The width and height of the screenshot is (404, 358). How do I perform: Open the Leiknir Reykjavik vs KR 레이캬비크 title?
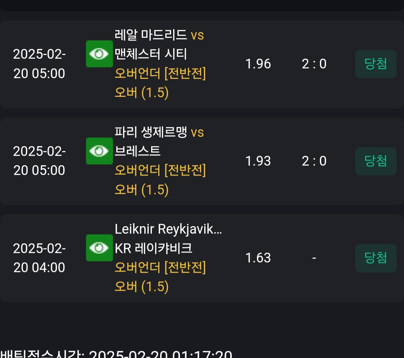point(168,238)
